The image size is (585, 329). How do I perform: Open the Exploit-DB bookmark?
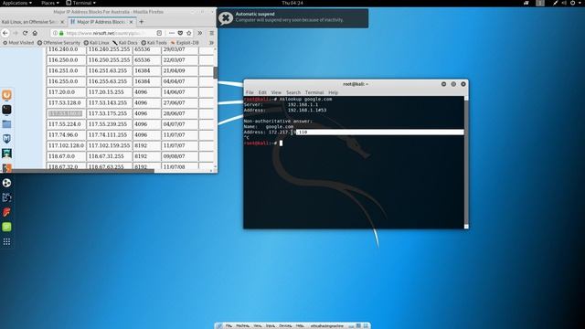coord(185,43)
